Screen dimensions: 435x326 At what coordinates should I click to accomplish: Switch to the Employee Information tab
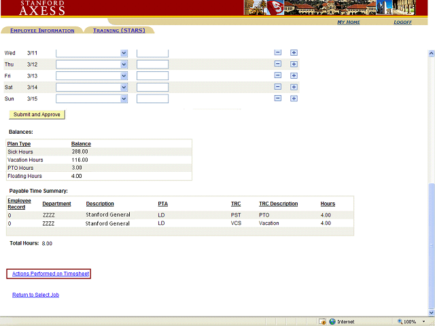tap(42, 31)
